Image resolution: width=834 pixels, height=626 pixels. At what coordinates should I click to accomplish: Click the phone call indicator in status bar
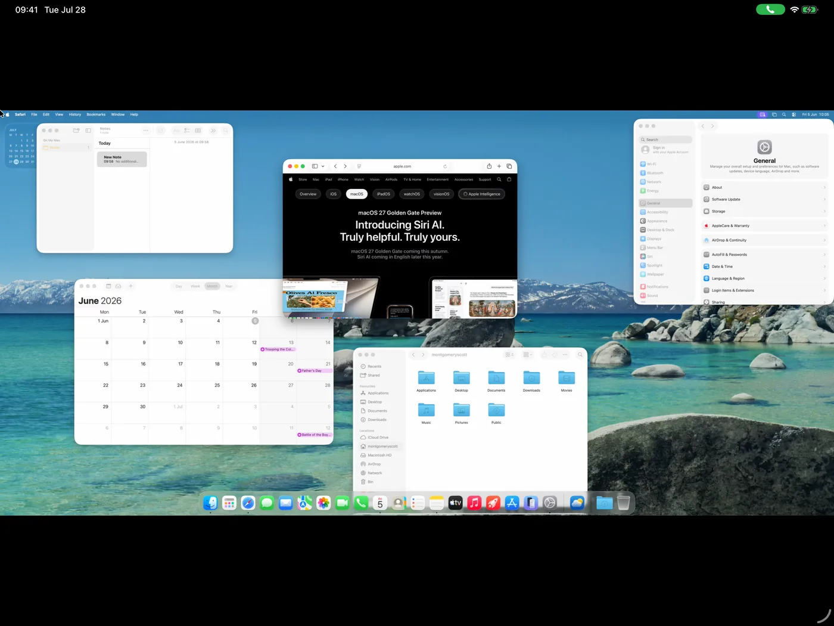coord(770,10)
